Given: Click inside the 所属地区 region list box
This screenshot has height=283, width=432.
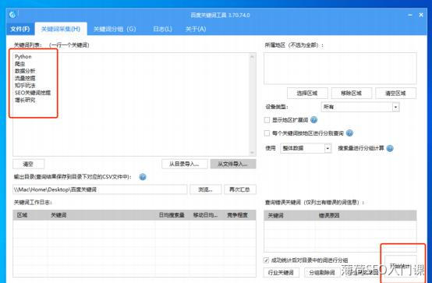Looking at the screenshot, I should coord(340,69).
